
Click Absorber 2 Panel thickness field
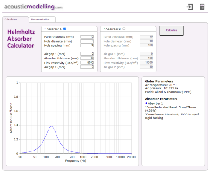146,37
